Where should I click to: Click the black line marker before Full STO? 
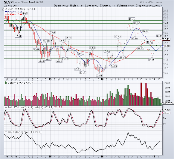click(x=6, y=107)
